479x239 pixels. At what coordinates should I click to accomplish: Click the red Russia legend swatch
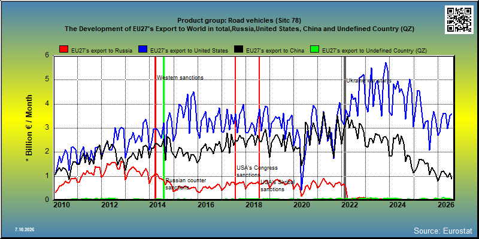coord(63,50)
